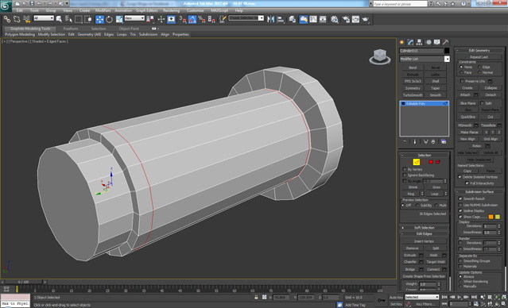Enable the By Vertex checkbox
Screen dimensions: 508x308
pyautogui.click(x=405, y=170)
